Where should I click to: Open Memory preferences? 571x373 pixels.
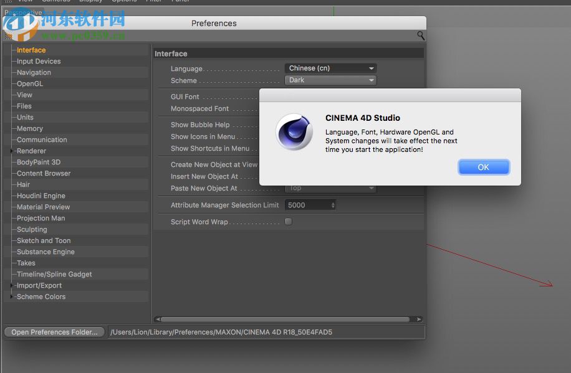[29, 128]
